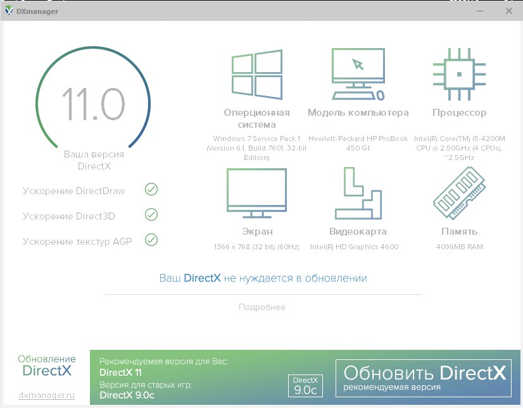Viewport: 523px width, 408px height.
Task: Close the DXmanager window
Action: pyautogui.click(x=508, y=11)
